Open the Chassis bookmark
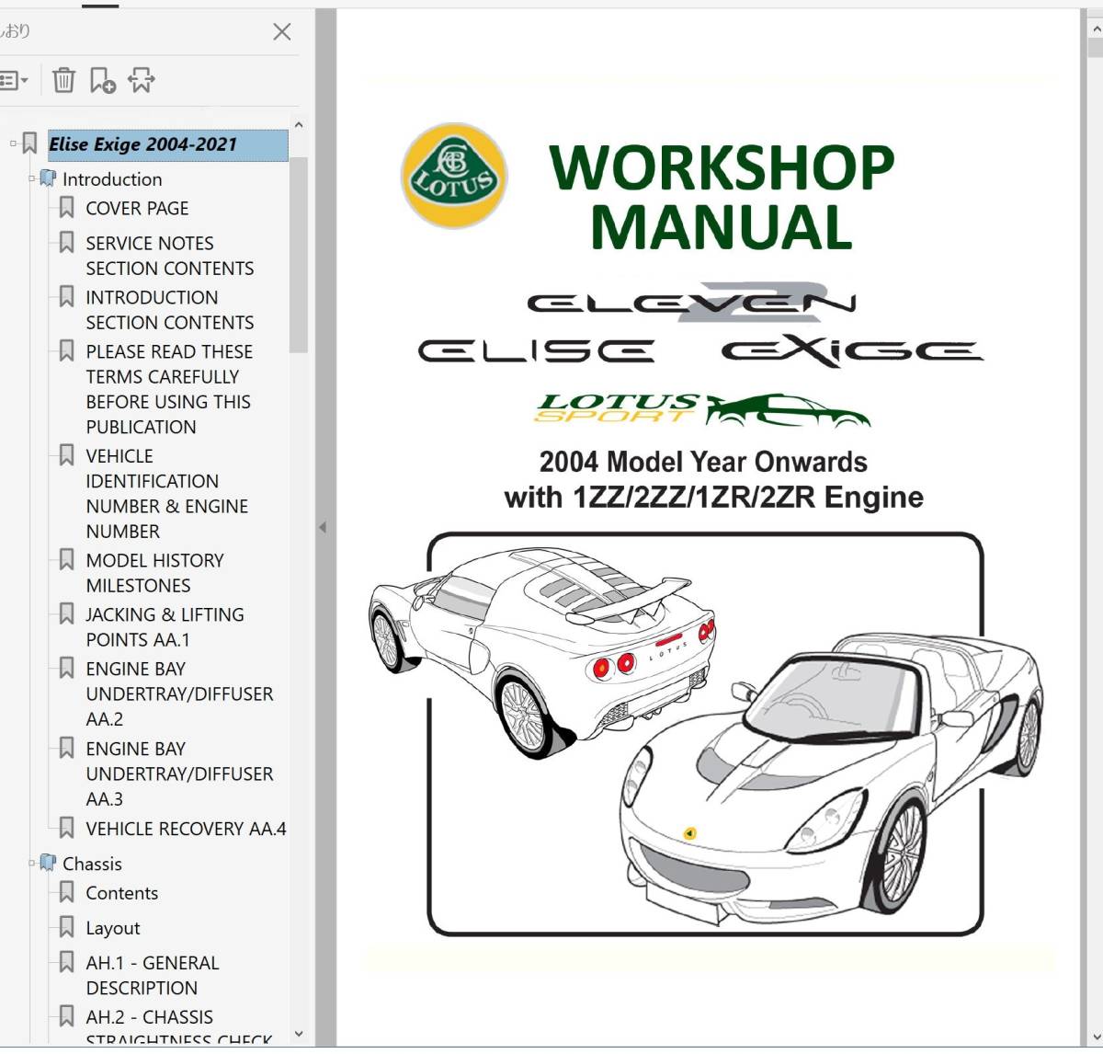 (92, 864)
